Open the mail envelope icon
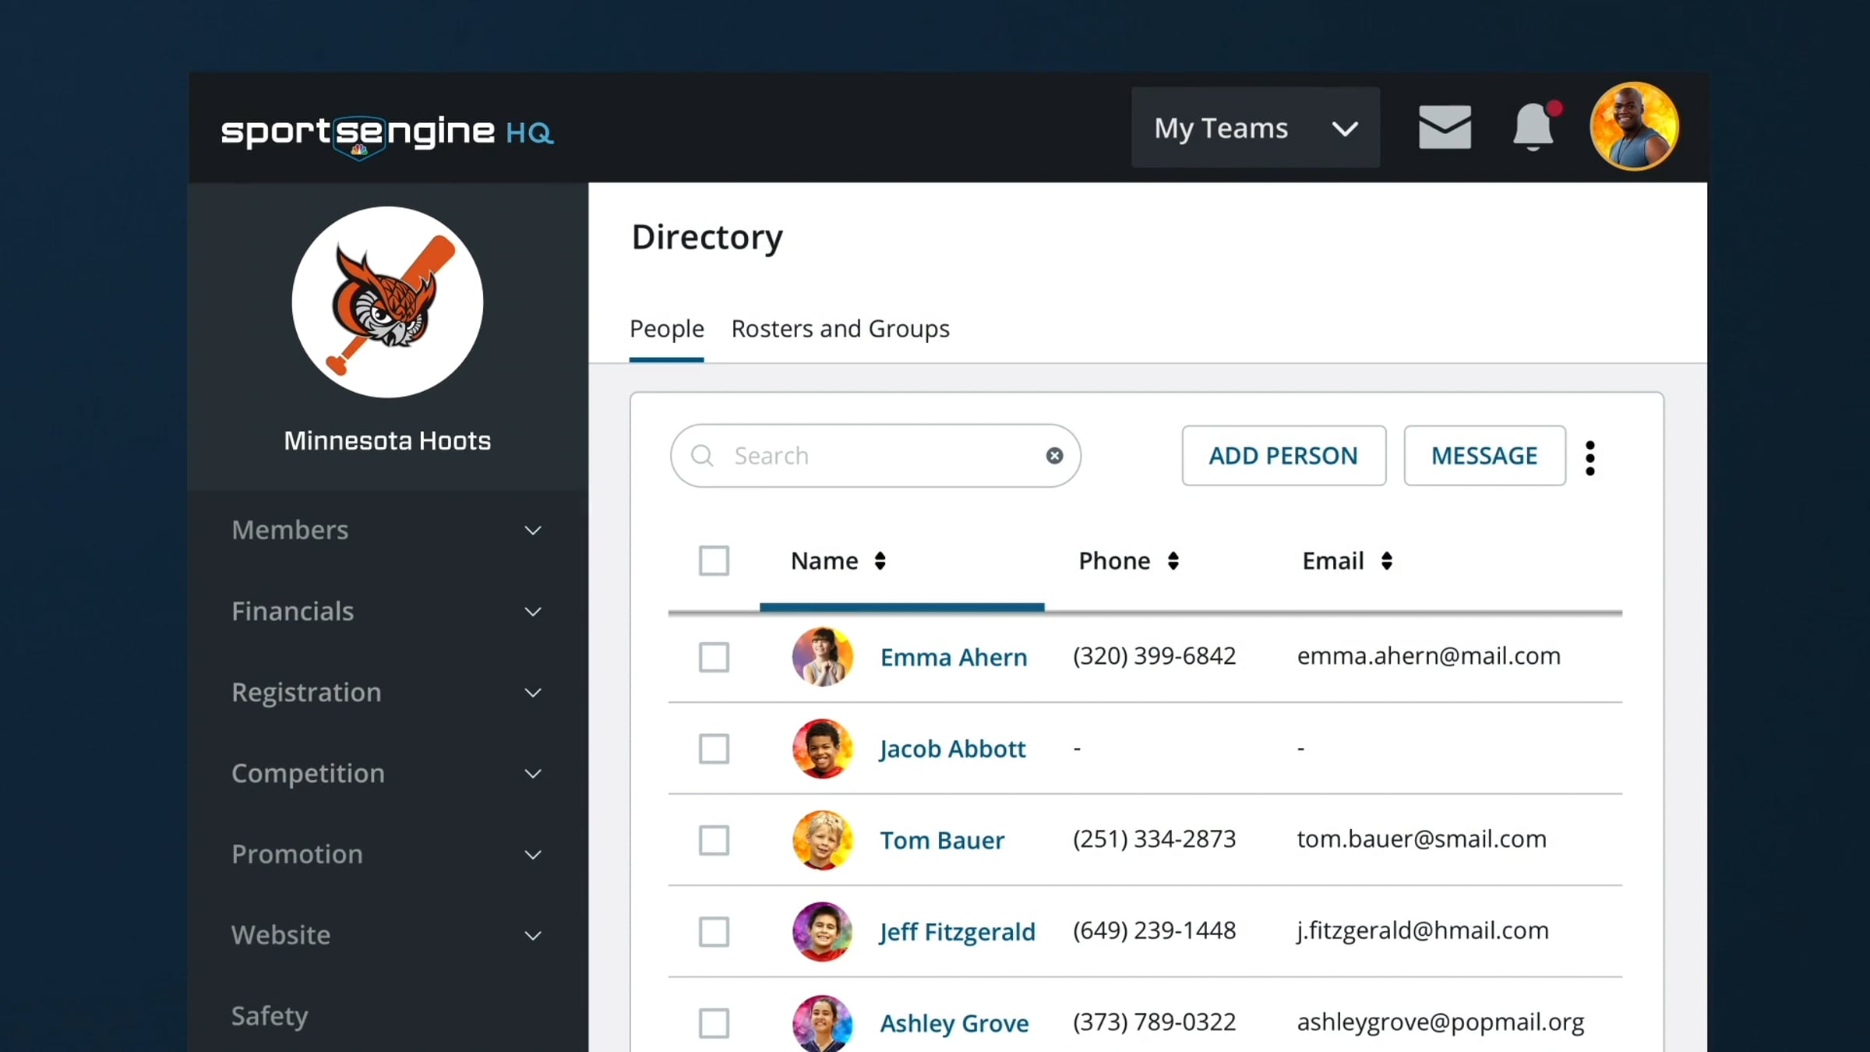 click(1444, 127)
